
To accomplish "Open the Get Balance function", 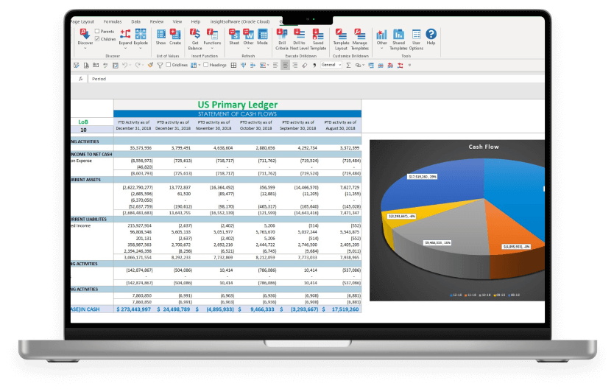I will coord(194,34).
